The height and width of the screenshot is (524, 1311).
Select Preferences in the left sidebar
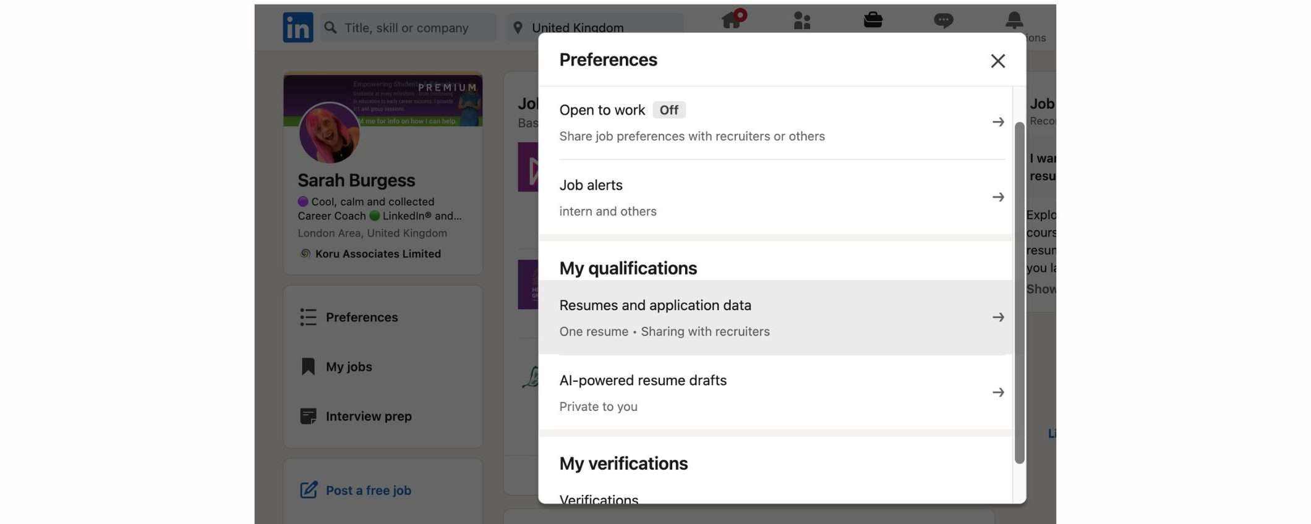(x=361, y=317)
